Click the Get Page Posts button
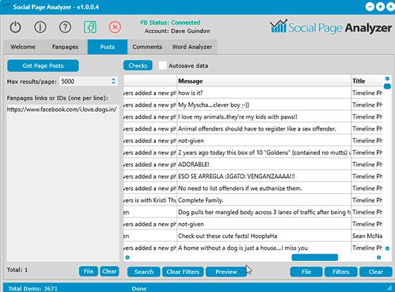The width and height of the screenshot is (395, 292). [x=43, y=66]
